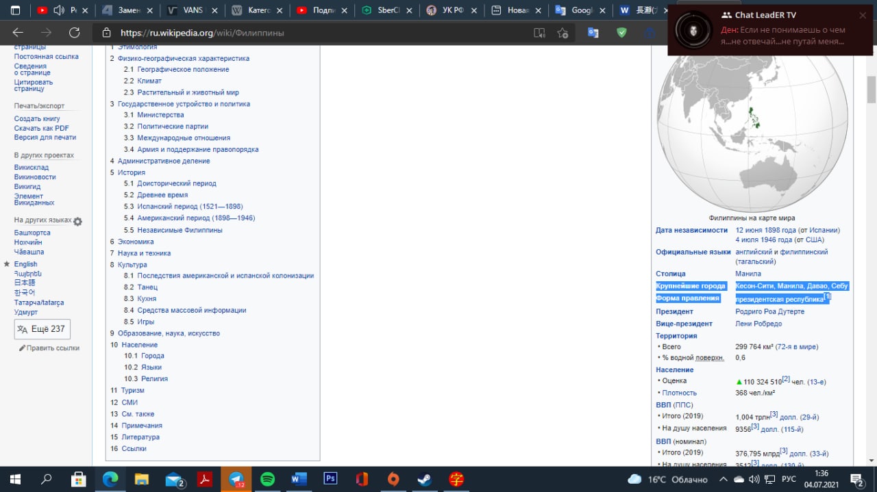Switch input language РУС
Screen dimensions: 877x492
(789, 479)
